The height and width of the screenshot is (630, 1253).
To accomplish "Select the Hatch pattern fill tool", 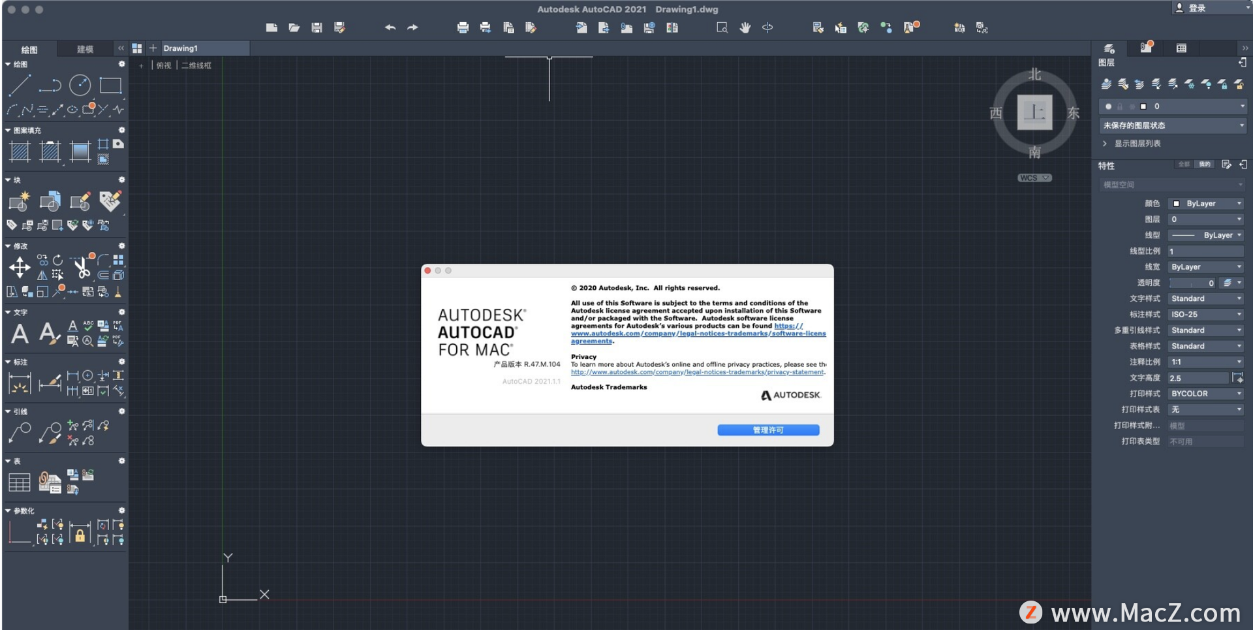I will click(x=20, y=151).
